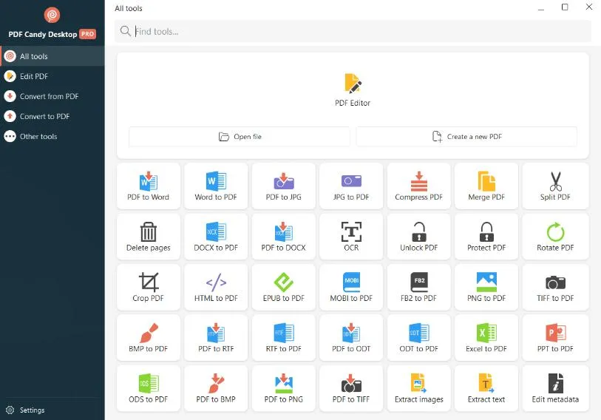Screen dimensions: 601x420
Task: Open the Crop PDF tool
Action: pyautogui.click(x=149, y=288)
